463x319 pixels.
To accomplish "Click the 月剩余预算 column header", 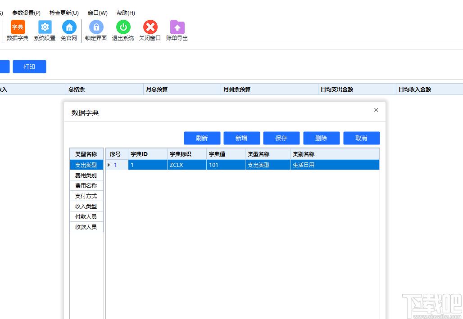I will (x=270, y=89).
